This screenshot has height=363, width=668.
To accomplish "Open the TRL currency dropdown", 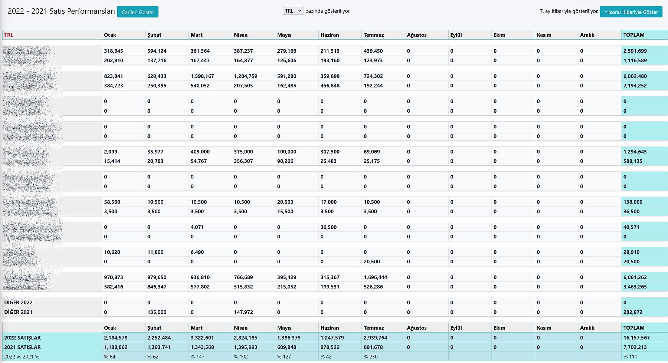I will (293, 11).
